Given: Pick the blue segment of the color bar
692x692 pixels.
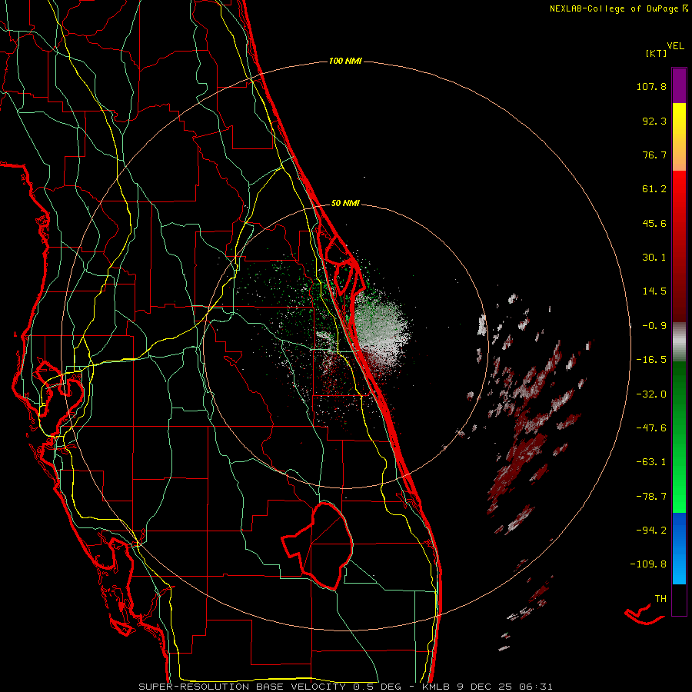Looking at the screenshot, I should (x=679, y=548).
